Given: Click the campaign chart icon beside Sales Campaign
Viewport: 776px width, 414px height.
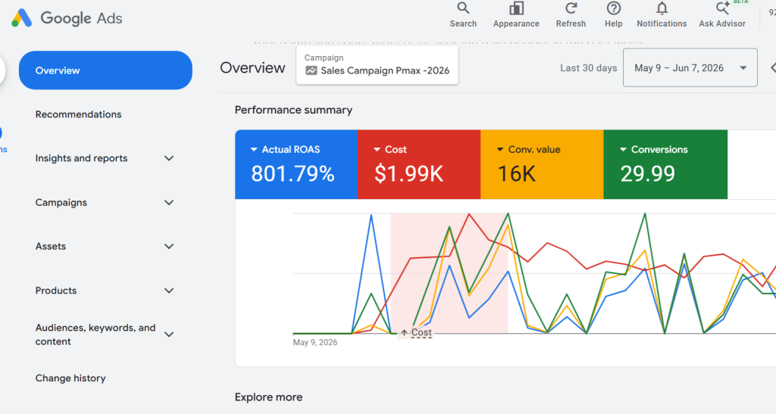Looking at the screenshot, I should click(x=311, y=70).
